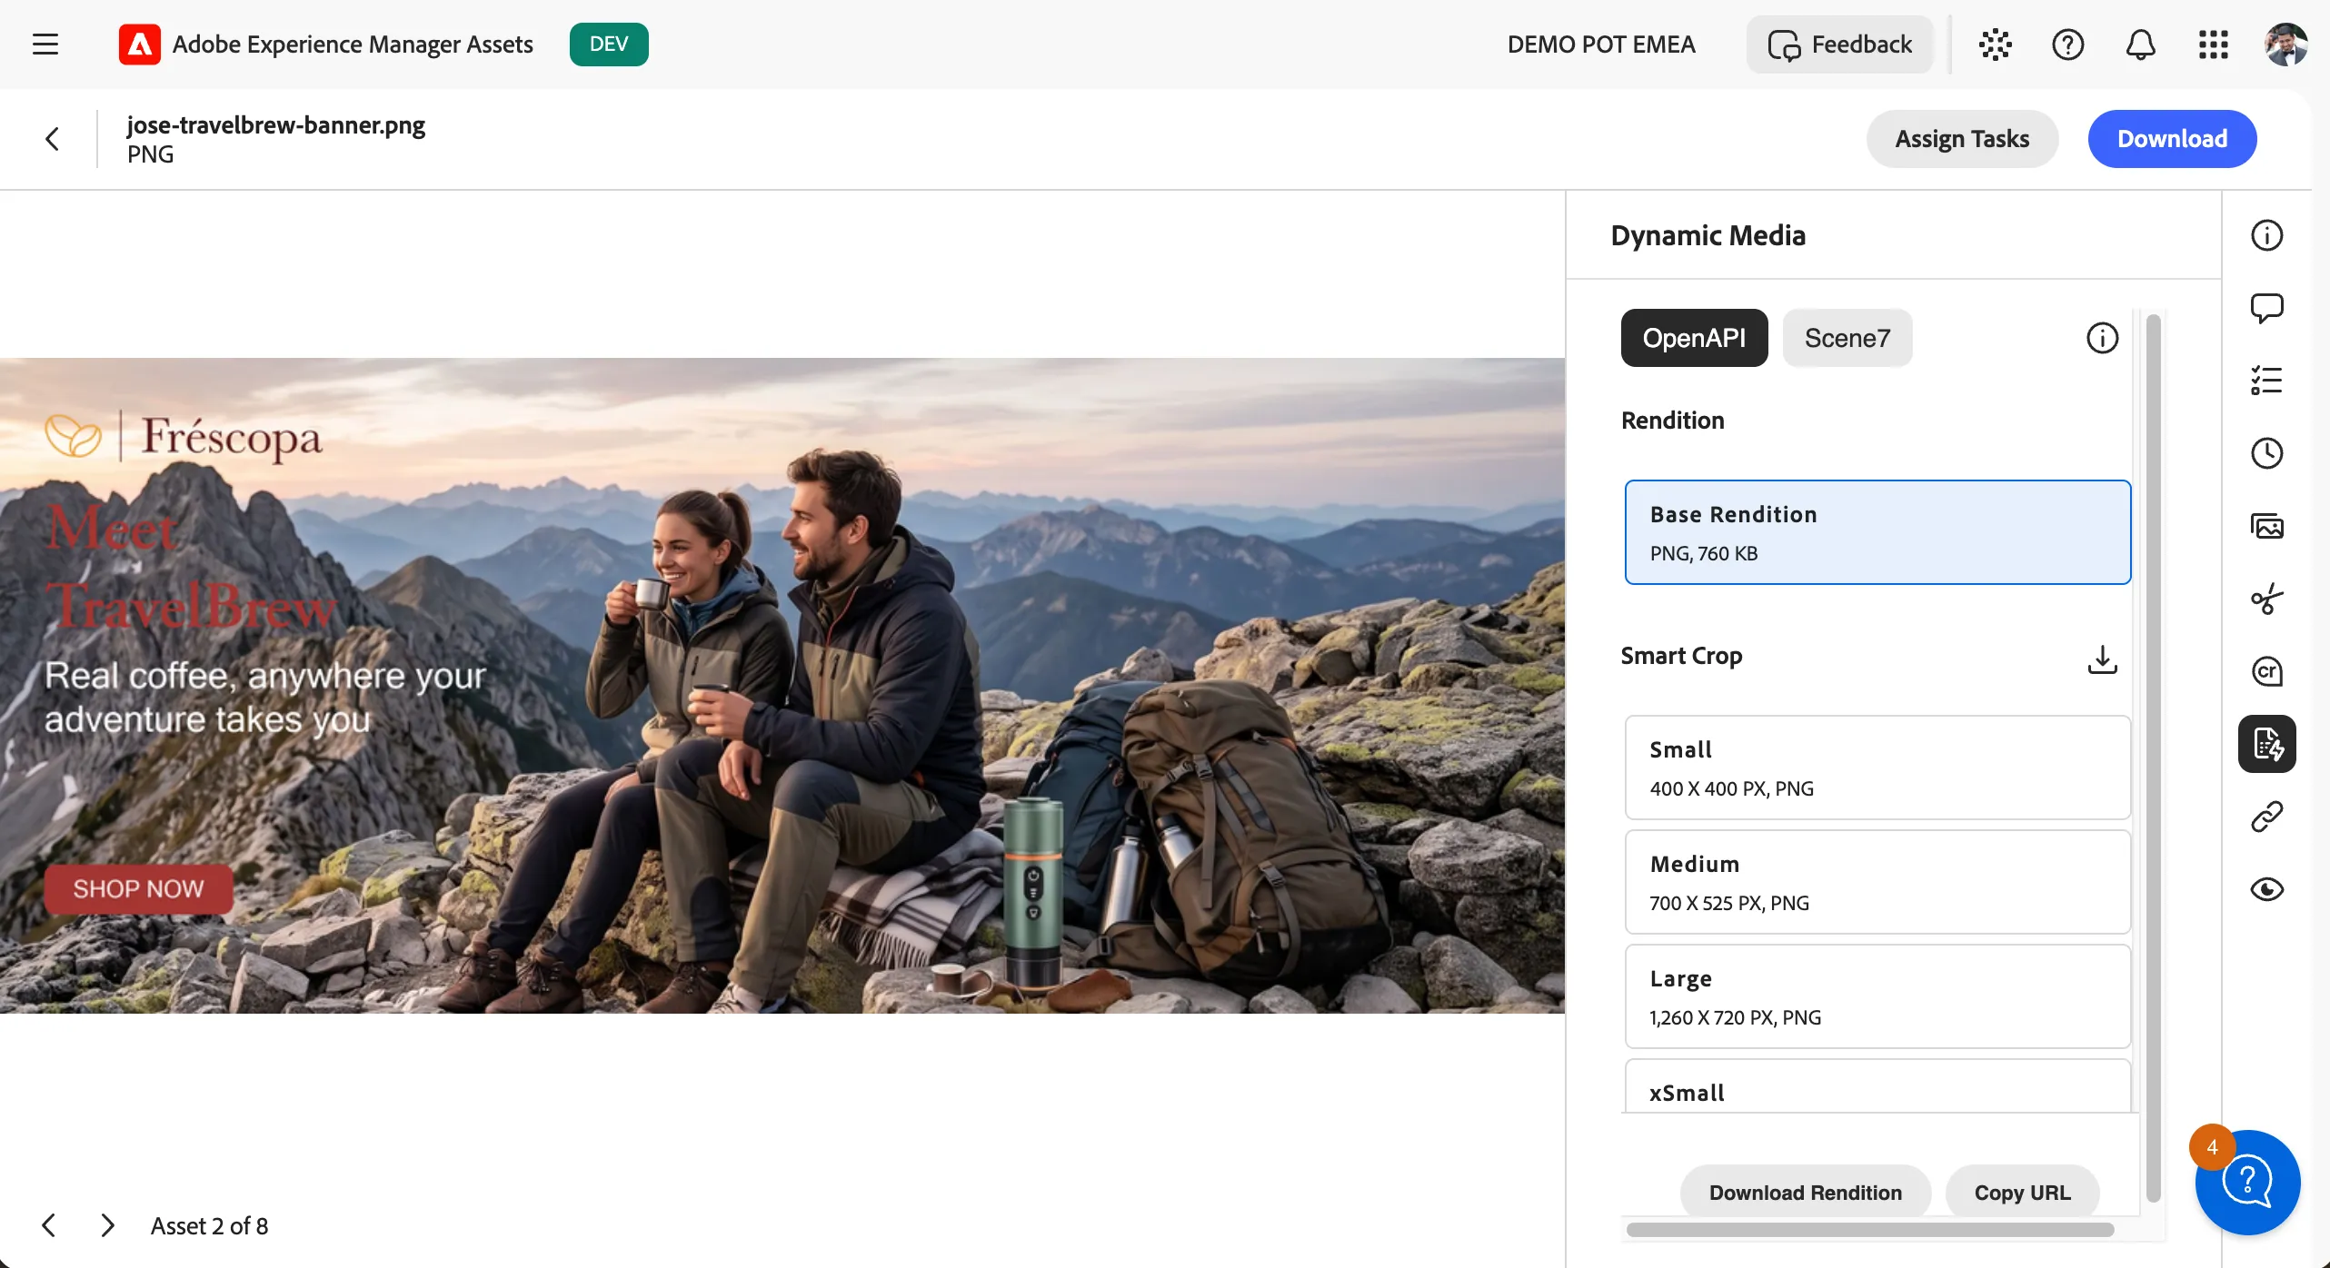The image size is (2330, 1268).
Task: Select the Dynamic Media panel icon
Action: [x=2266, y=744]
